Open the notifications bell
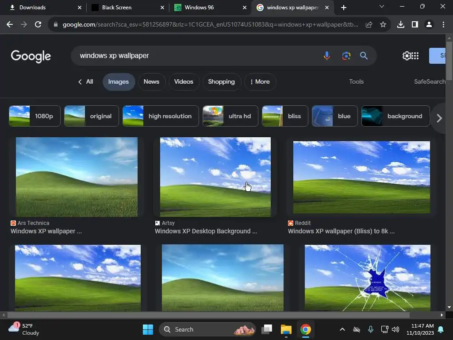Viewport: 453px width, 340px height. point(441,329)
